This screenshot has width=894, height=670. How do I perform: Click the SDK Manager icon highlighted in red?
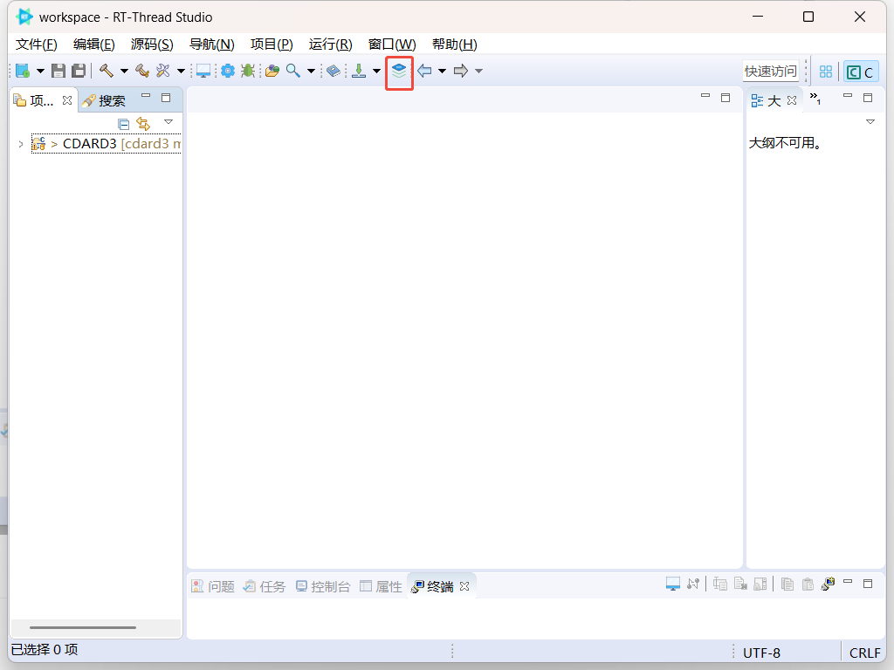coord(399,72)
